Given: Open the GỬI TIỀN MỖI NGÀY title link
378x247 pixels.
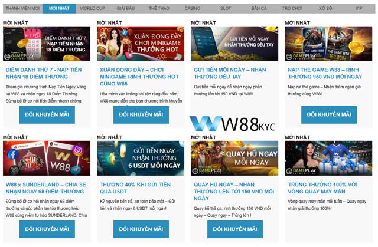Looking at the screenshot, I should click(229, 73).
